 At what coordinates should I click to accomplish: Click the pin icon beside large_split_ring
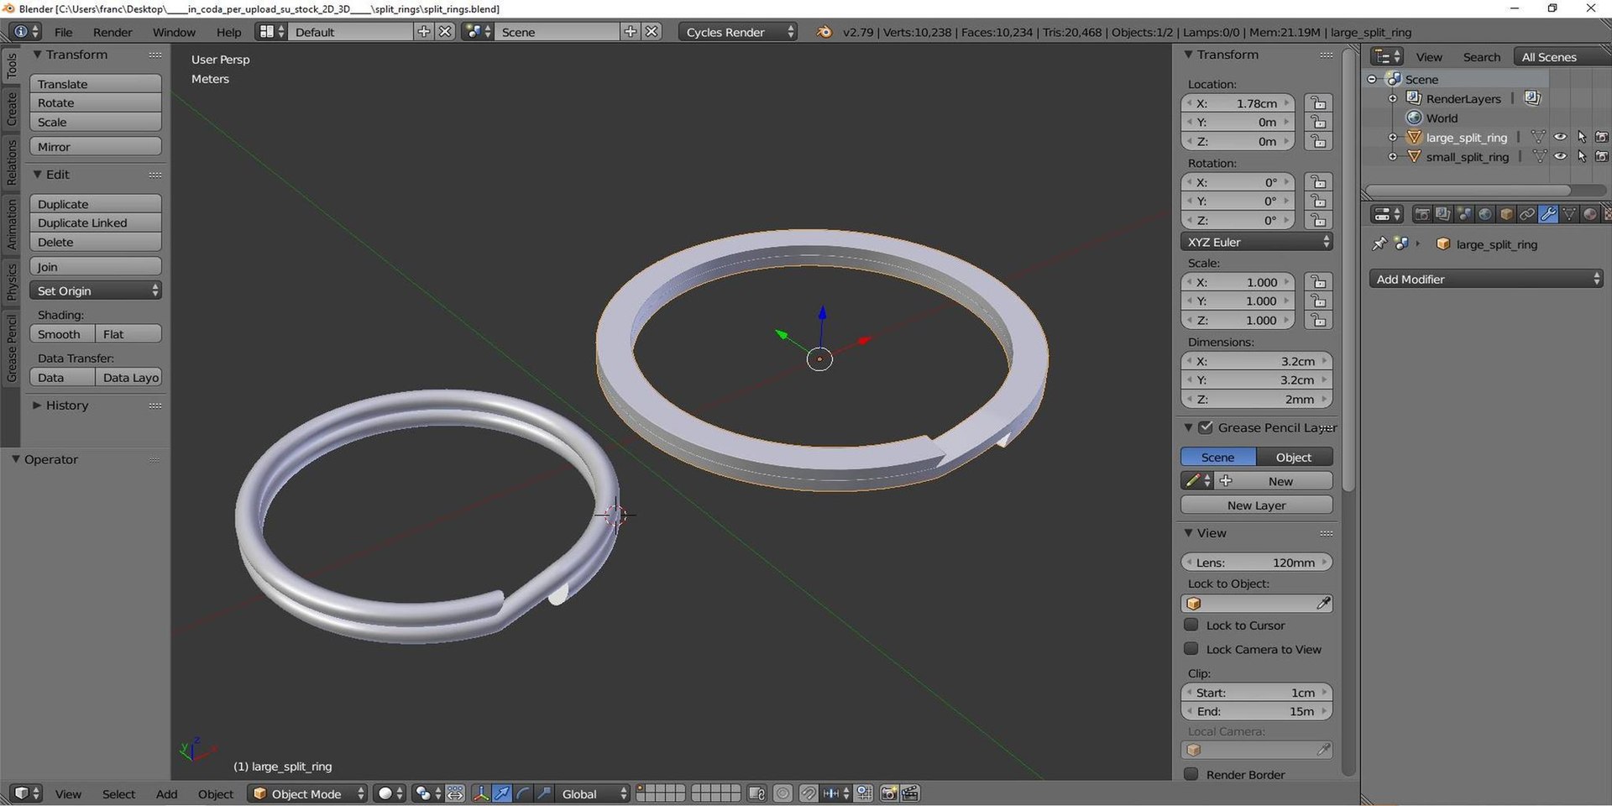tap(1379, 243)
